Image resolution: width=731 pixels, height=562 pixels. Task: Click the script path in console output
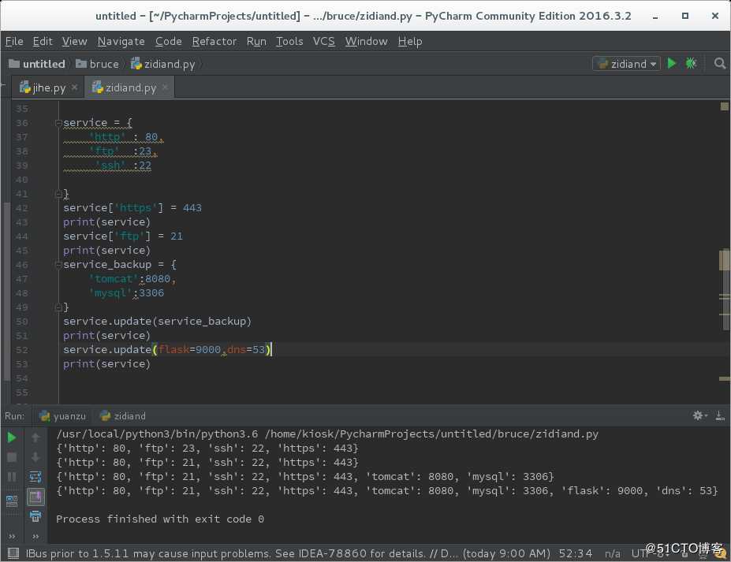point(431,434)
